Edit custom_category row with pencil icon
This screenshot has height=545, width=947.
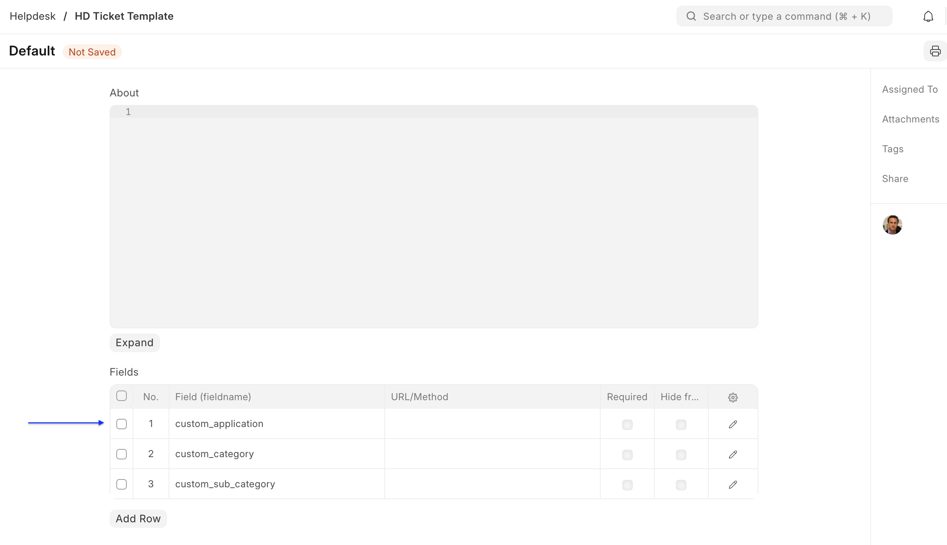[x=733, y=455]
